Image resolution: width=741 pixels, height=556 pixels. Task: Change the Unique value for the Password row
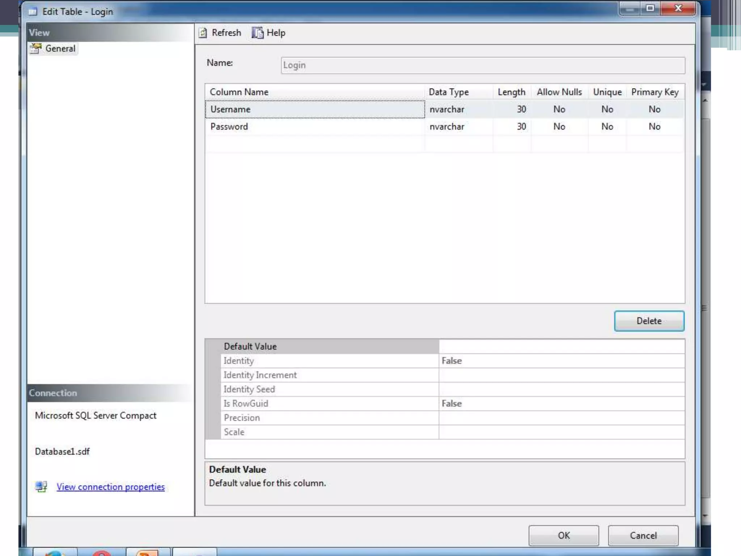click(x=607, y=127)
